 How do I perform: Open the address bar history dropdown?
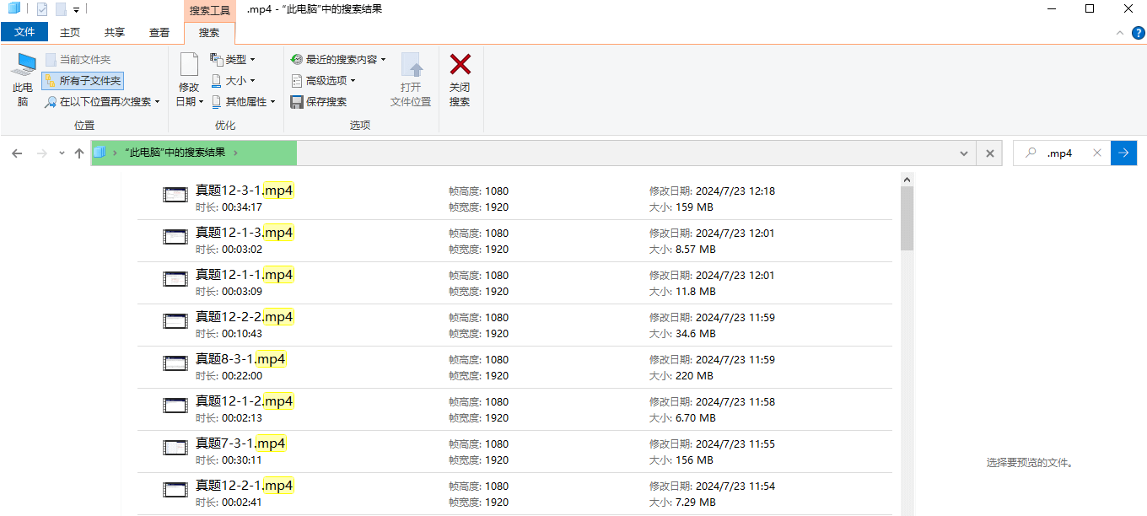click(x=963, y=153)
